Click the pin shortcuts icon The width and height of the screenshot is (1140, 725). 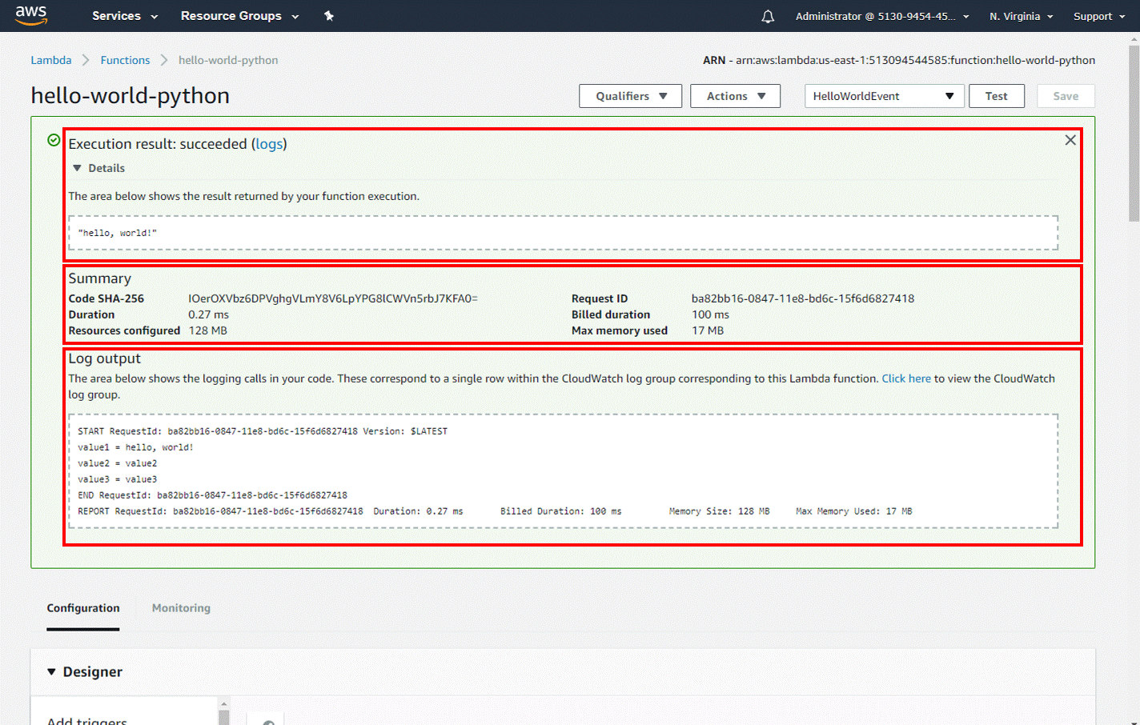click(x=329, y=16)
